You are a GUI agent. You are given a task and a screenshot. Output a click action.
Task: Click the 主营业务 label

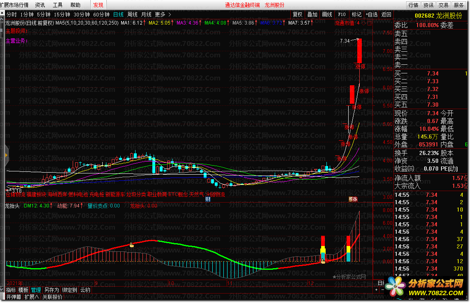point(17,41)
